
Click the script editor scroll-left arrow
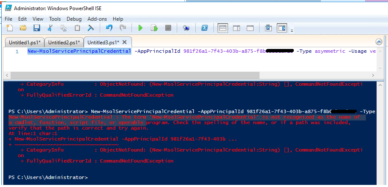7,75
